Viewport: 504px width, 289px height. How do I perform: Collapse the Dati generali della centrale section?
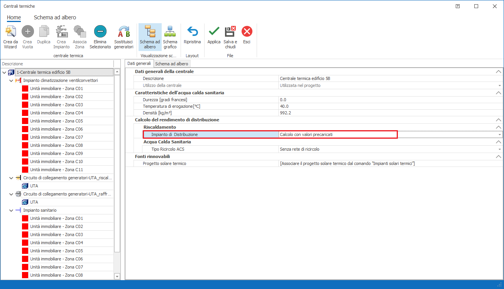[x=499, y=71]
